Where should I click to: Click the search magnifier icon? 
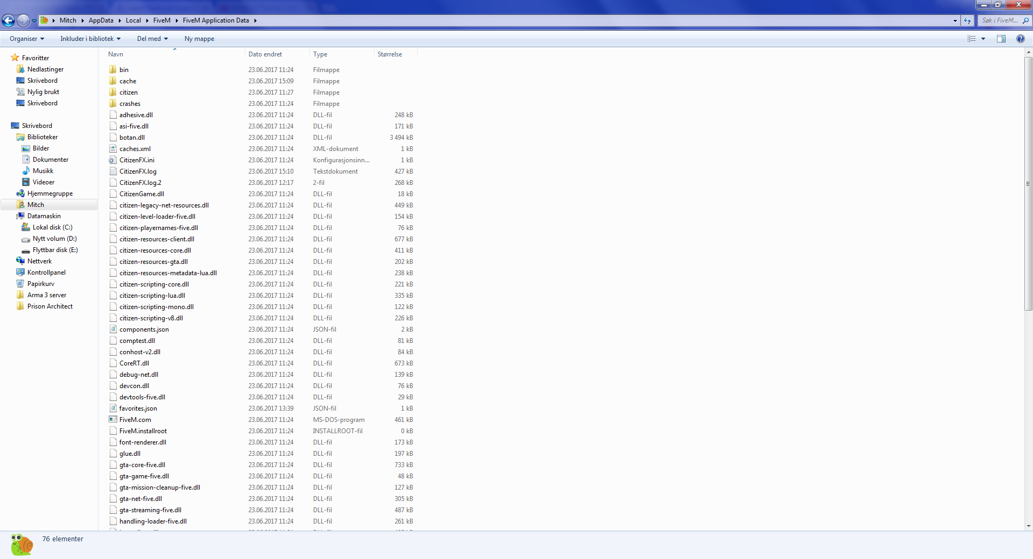click(1025, 20)
